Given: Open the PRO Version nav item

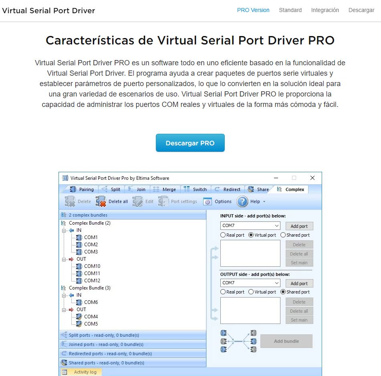Looking at the screenshot, I should pyautogui.click(x=253, y=10).
